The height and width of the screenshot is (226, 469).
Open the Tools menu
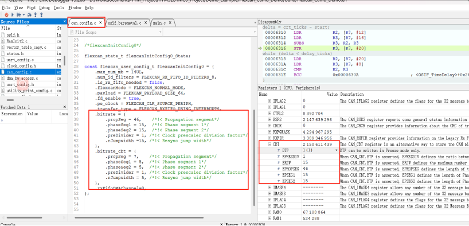(59, 7)
